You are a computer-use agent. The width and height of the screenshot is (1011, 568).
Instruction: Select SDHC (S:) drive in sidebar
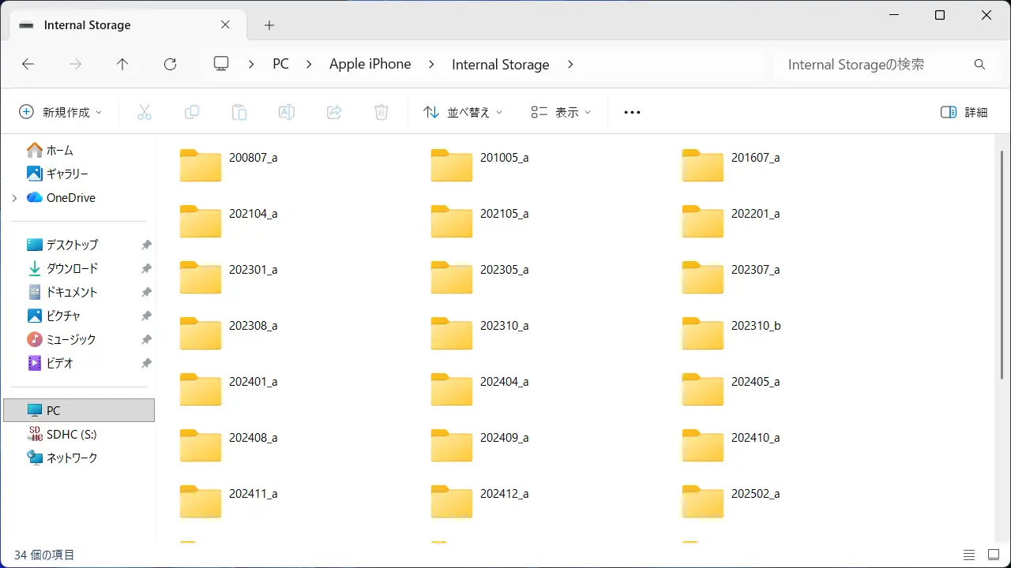point(71,434)
